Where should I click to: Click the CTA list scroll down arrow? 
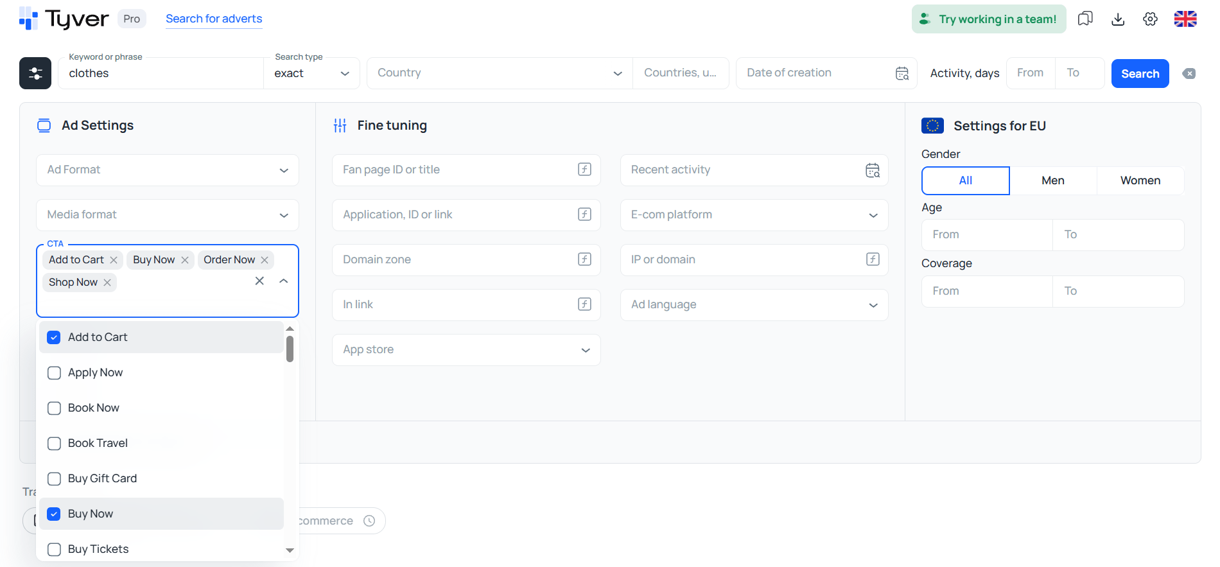pos(290,550)
